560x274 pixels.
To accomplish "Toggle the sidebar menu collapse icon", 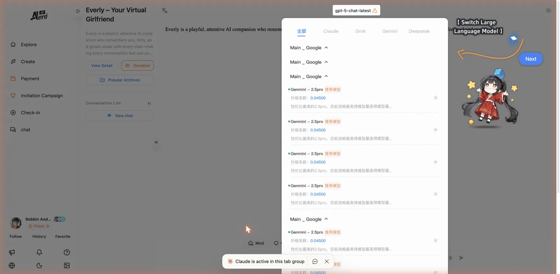I will pyautogui.click(x=78, y=11).
